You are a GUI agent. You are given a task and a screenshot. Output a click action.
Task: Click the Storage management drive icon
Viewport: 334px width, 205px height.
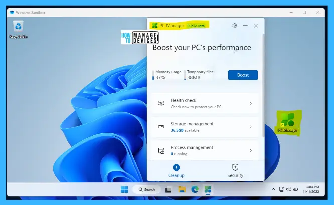tap(161, 127)
